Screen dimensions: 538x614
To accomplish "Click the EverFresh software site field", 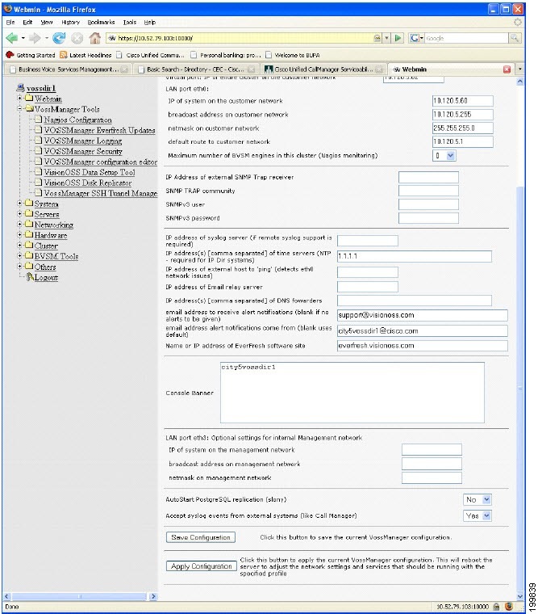I will click(x=423, y=346).
